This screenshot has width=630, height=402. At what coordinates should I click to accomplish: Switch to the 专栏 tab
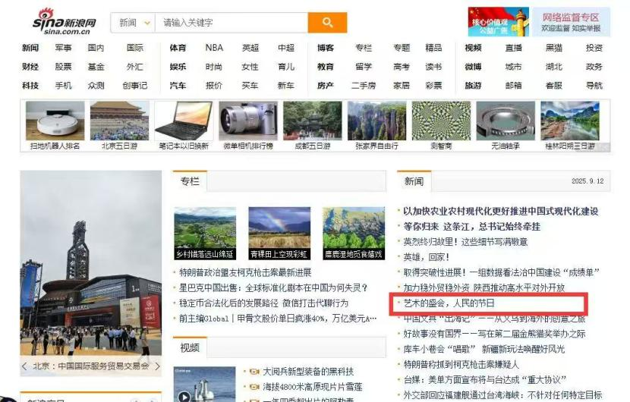coord(190,181)
